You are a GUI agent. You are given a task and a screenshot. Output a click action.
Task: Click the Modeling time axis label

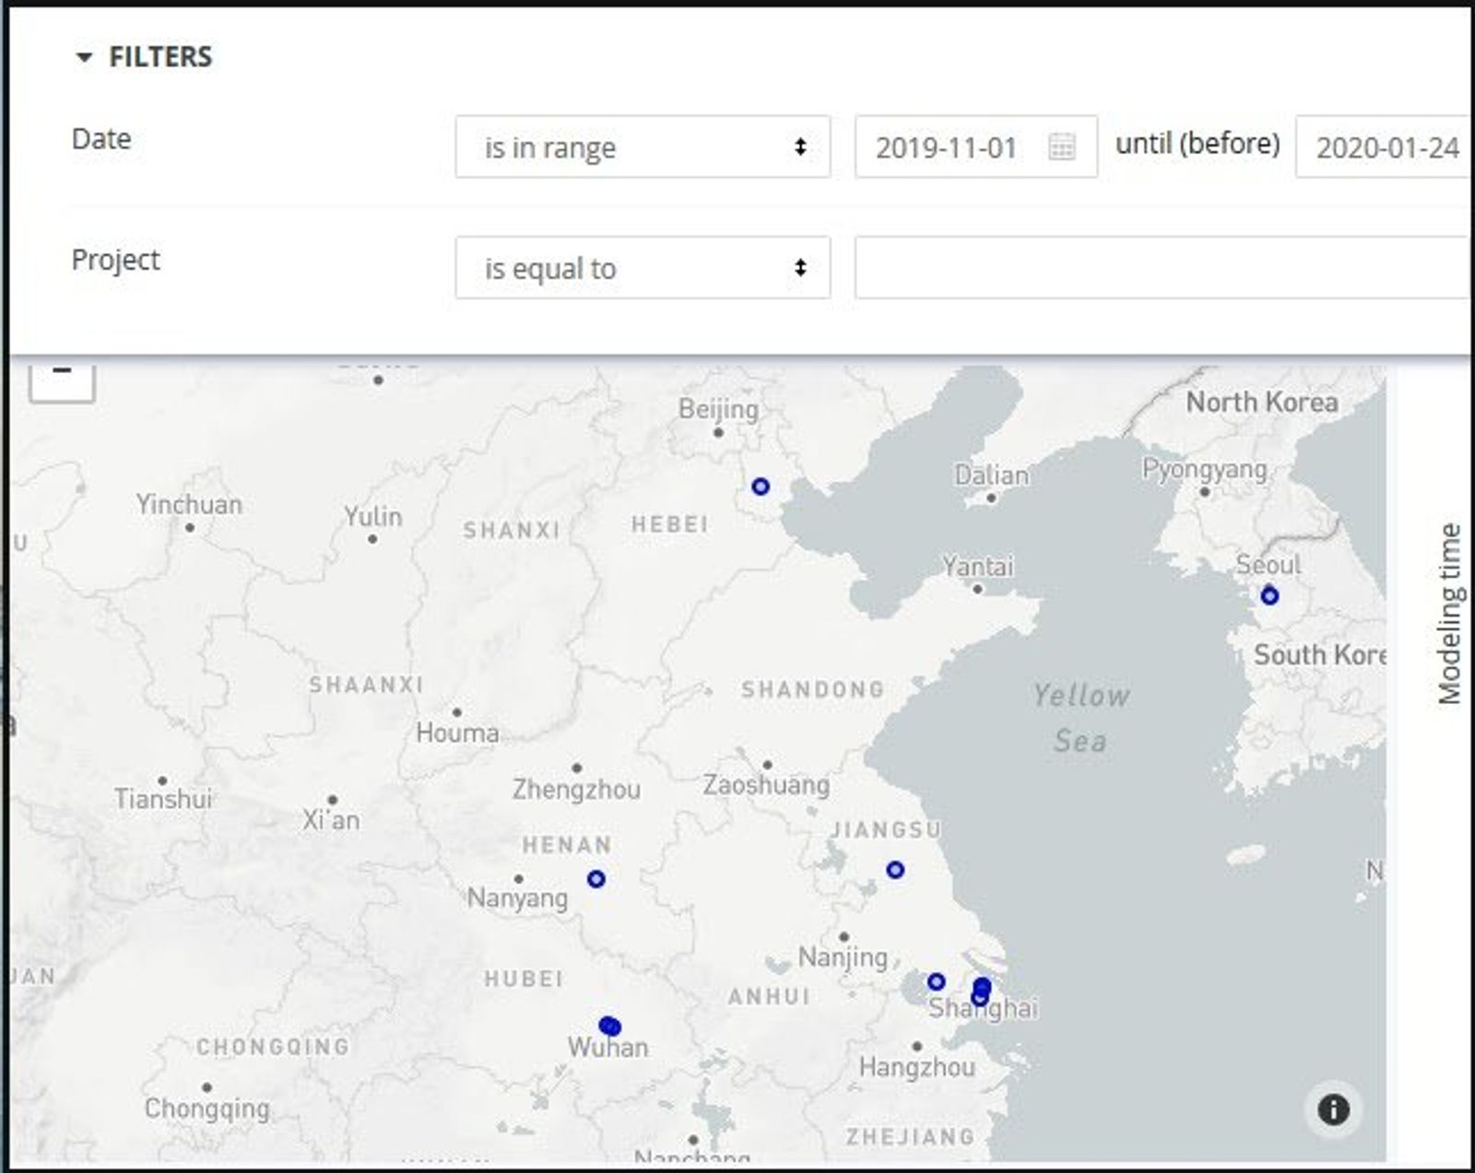(x=1449, y=615)
